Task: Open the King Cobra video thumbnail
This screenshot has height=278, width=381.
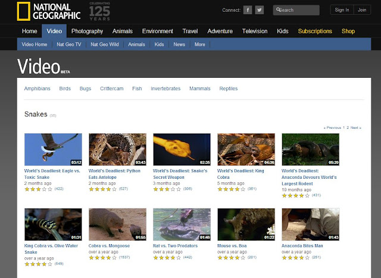Action: [246, 150]
